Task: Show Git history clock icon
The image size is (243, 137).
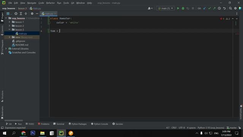Action: pos(219,8)
